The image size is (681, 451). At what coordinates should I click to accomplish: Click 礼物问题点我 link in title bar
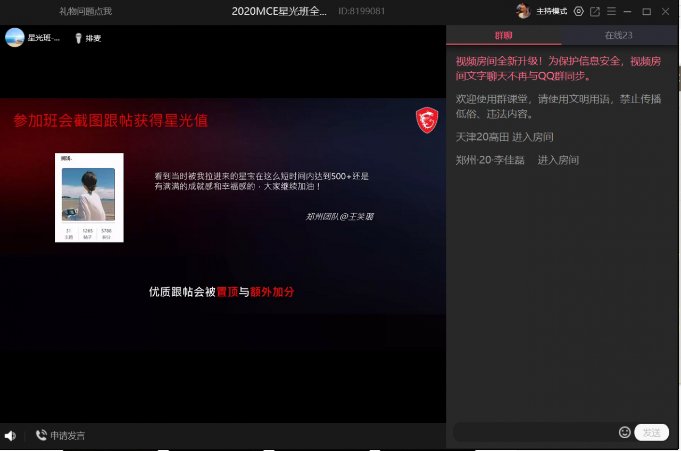click(x=86, y=11)
